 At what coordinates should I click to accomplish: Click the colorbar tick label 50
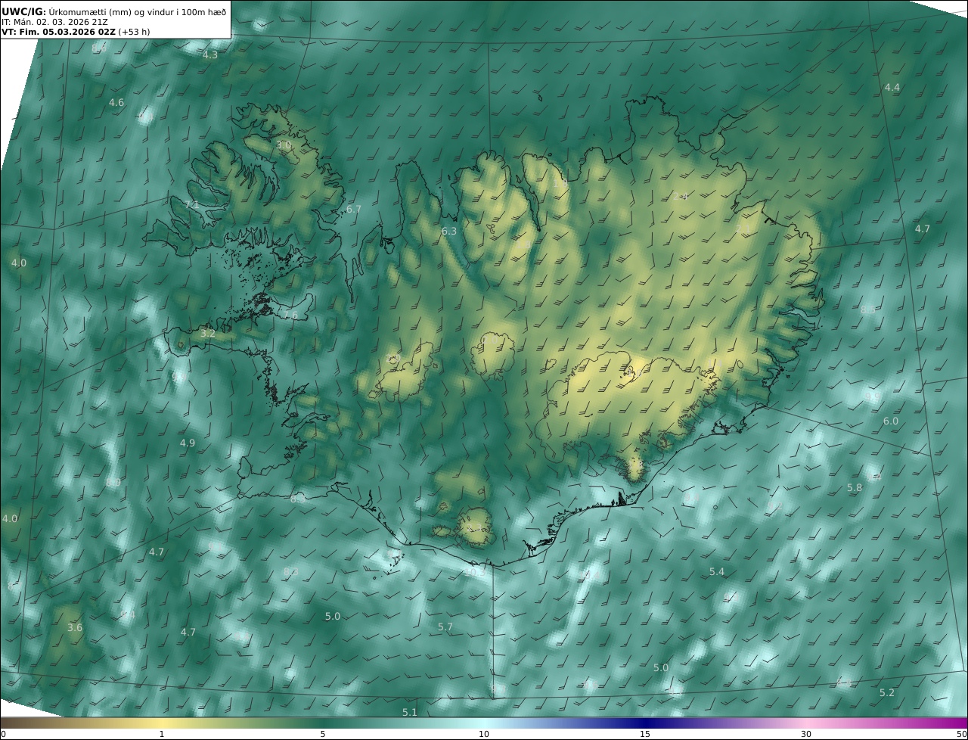(962, 734)
